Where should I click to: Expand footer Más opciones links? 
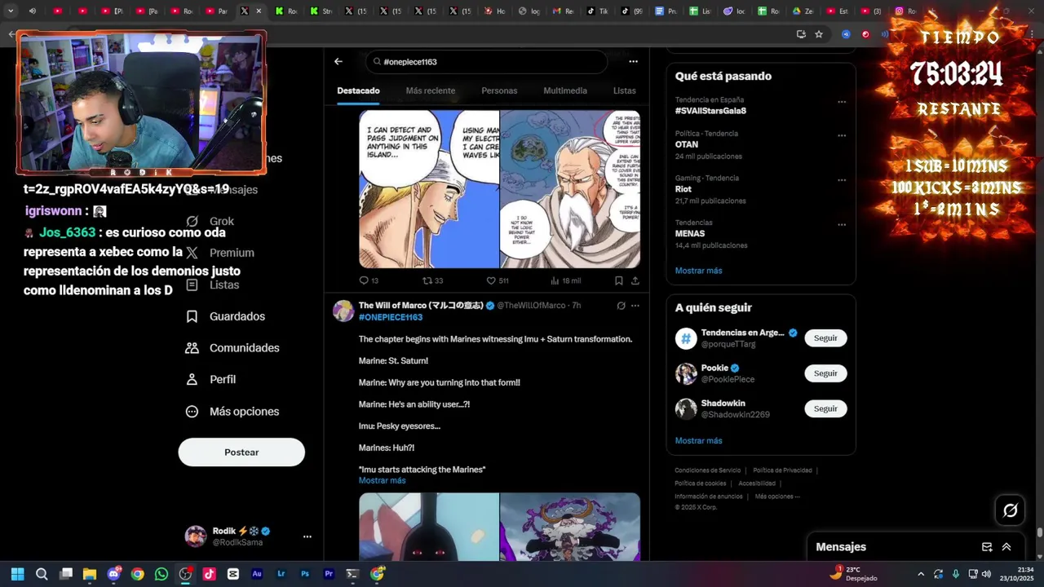click(x=777, y=497)
